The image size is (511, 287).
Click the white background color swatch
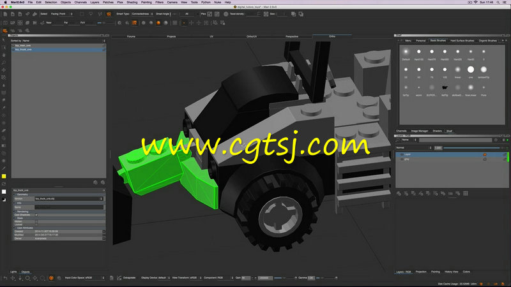tap(4, 192)
